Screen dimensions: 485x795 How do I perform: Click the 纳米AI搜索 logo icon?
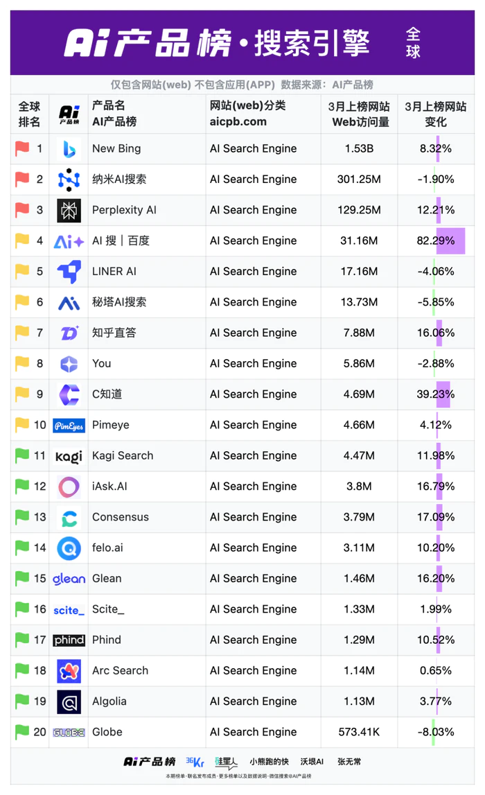[x=69, y=180]
